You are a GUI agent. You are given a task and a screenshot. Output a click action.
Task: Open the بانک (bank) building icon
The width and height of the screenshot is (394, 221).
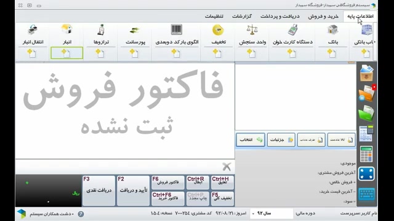332,30
